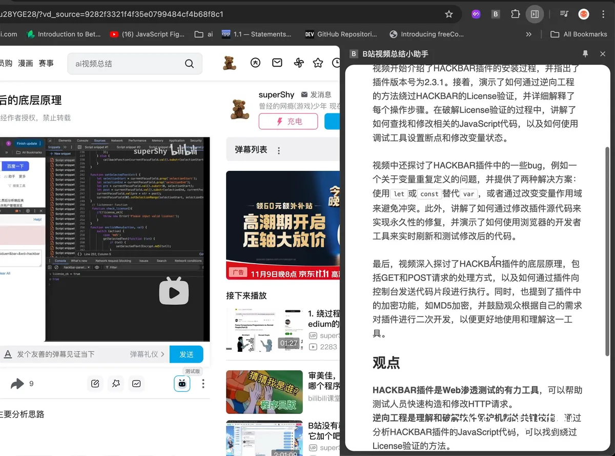The width and height of the screenshot is (615, 456).
Task: Click the 充电 charge button
Action: click(289, 122)
